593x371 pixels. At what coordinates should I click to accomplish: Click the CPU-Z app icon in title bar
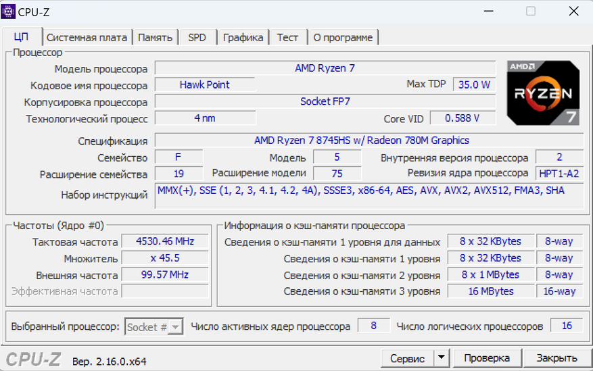[9, 11]
